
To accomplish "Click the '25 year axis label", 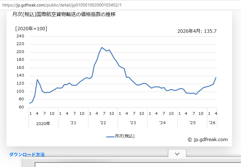I will [x=192, y=123].
